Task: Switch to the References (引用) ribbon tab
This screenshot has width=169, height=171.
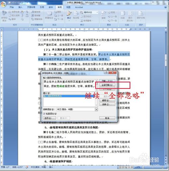Action: pyautogui.click(x=42, y=7)
